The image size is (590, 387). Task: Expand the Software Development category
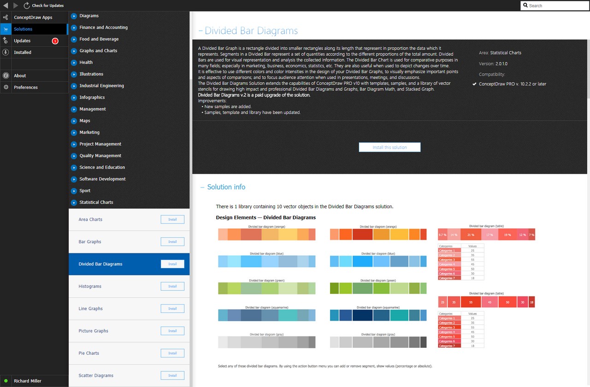click(74, 179)
